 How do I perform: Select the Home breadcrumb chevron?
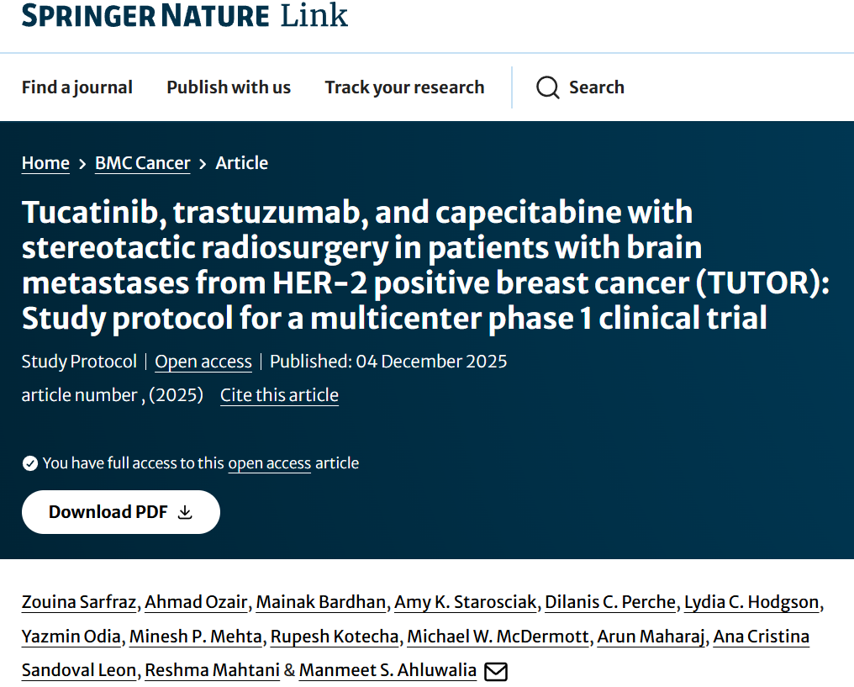pos(82,162)
